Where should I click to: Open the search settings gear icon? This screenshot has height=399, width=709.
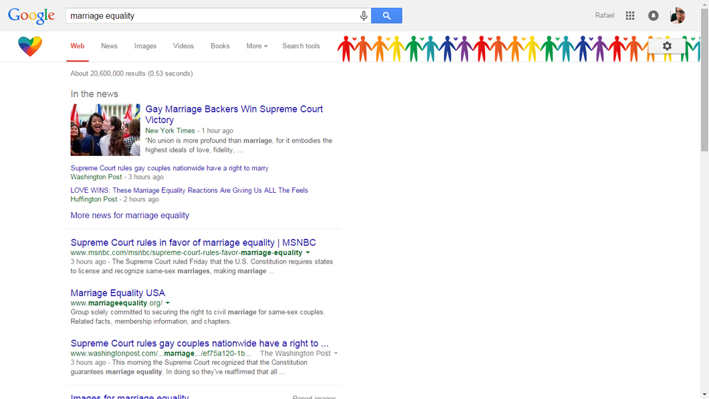666,46
